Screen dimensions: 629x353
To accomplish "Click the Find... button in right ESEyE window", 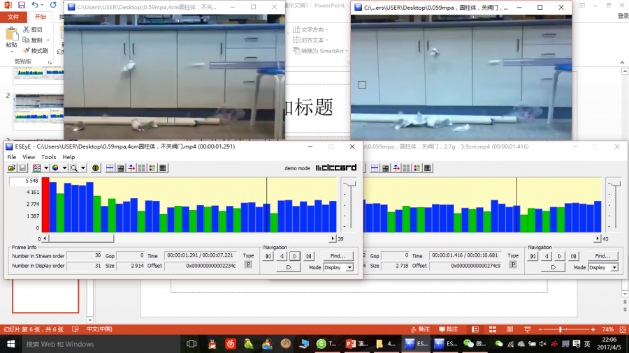I will point(602,256).
